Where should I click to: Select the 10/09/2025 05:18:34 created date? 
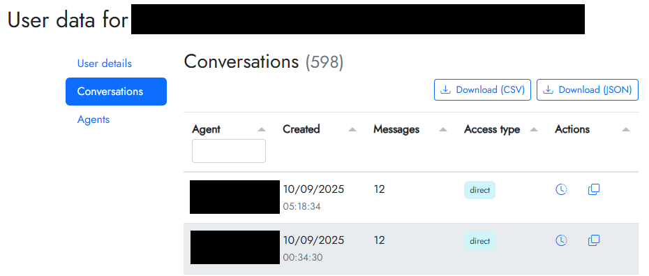pos(313,197)
